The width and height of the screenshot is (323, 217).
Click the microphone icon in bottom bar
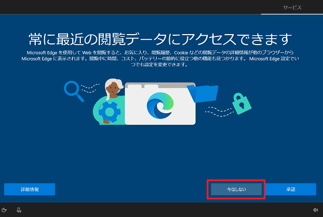tap(19, 210)
